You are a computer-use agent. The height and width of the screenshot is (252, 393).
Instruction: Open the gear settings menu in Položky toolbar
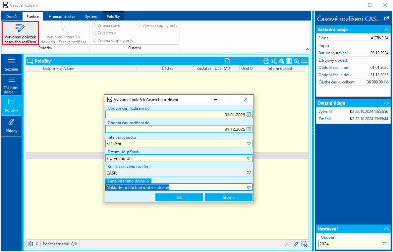[x=297, y=61]
